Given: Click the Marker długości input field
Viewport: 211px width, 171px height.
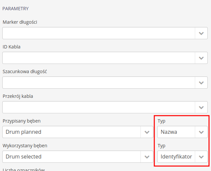Looking at the screenshot, I should coord(99,33).
